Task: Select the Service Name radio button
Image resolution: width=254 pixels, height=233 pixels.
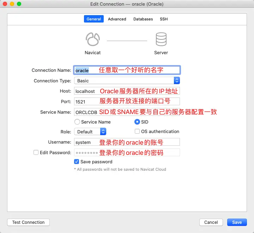Action: [77, 122]
